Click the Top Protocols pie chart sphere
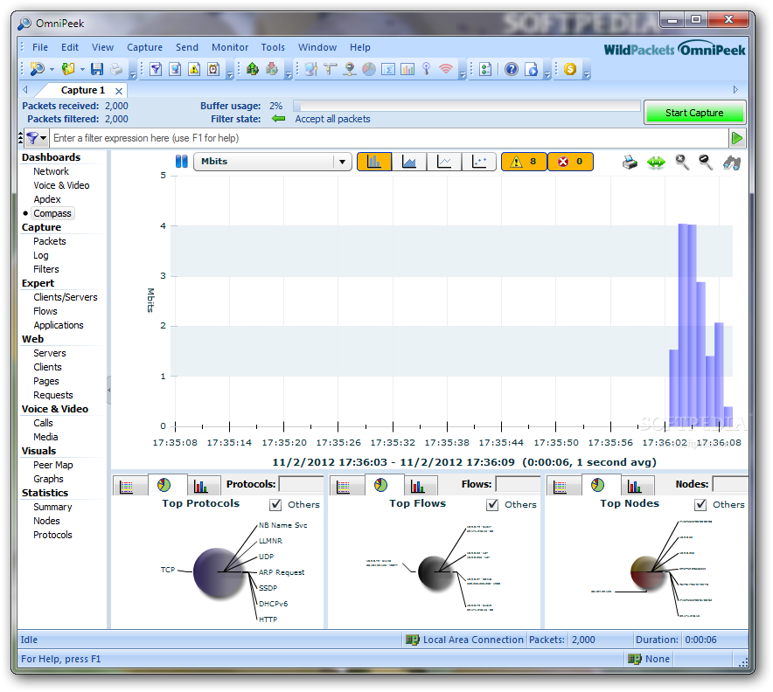 click(219, 573)
